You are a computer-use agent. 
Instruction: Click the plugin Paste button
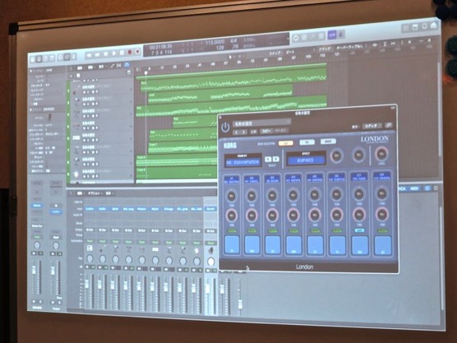click(x=280, y=131)
